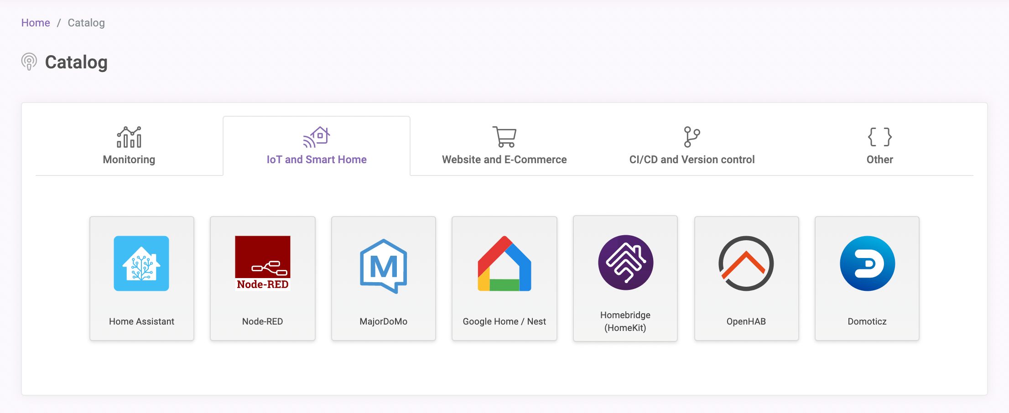Open CI/CD and Version control tab
The height and width of the screenshot is (413, 1009).
(x=692, y=146)
